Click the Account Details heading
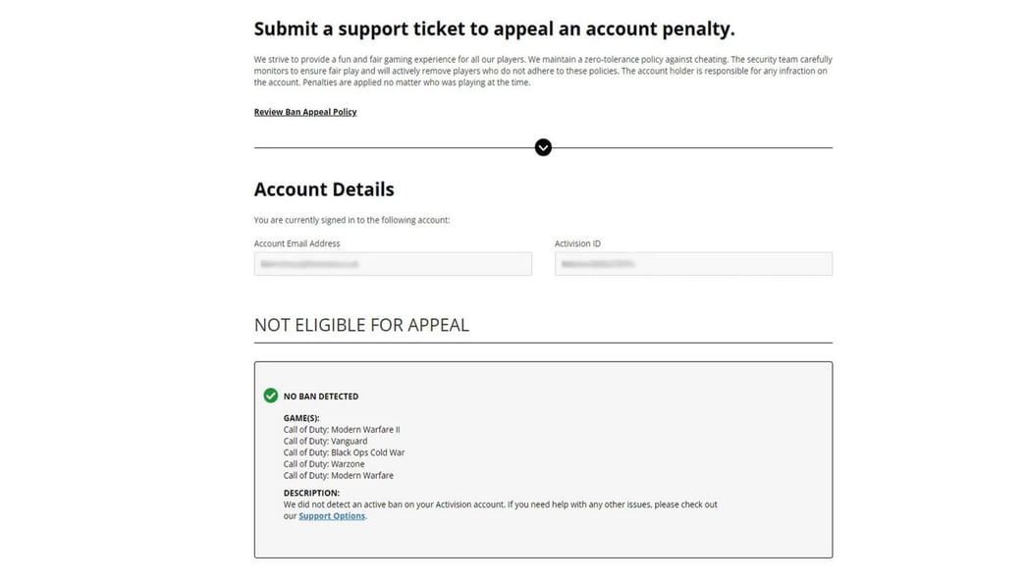 coord(324,189)
